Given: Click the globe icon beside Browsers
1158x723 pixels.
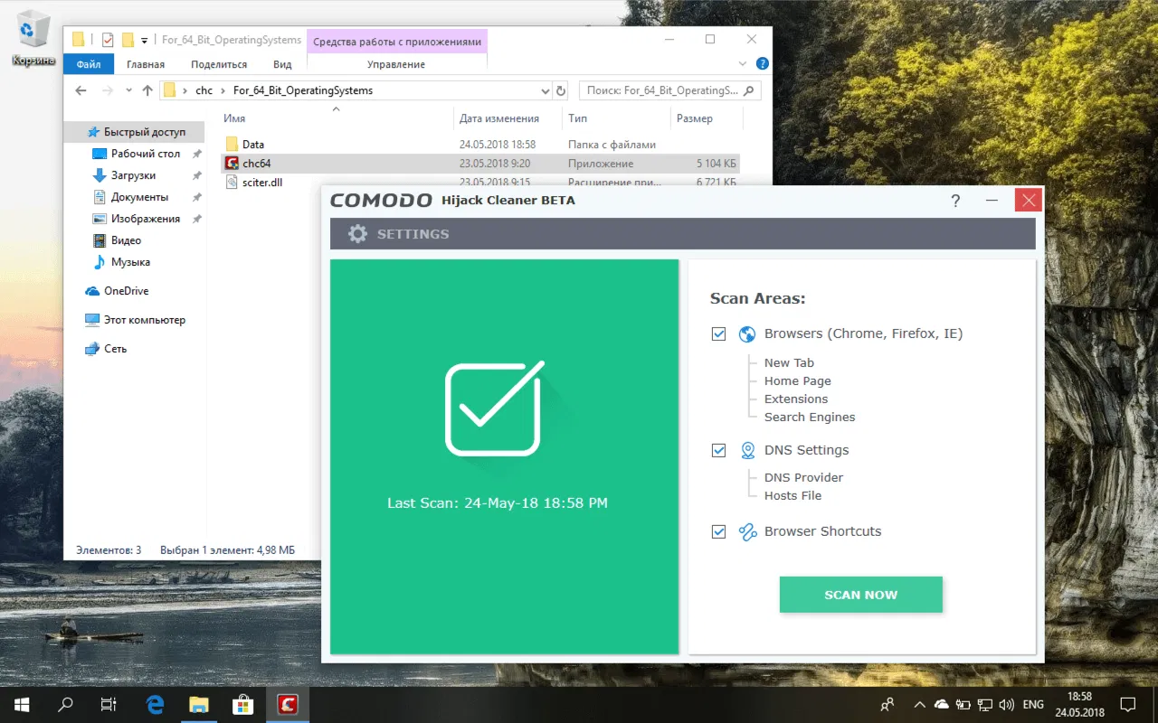Looking at the screenshot, I should pyautogui.click(x=747, y=334).
